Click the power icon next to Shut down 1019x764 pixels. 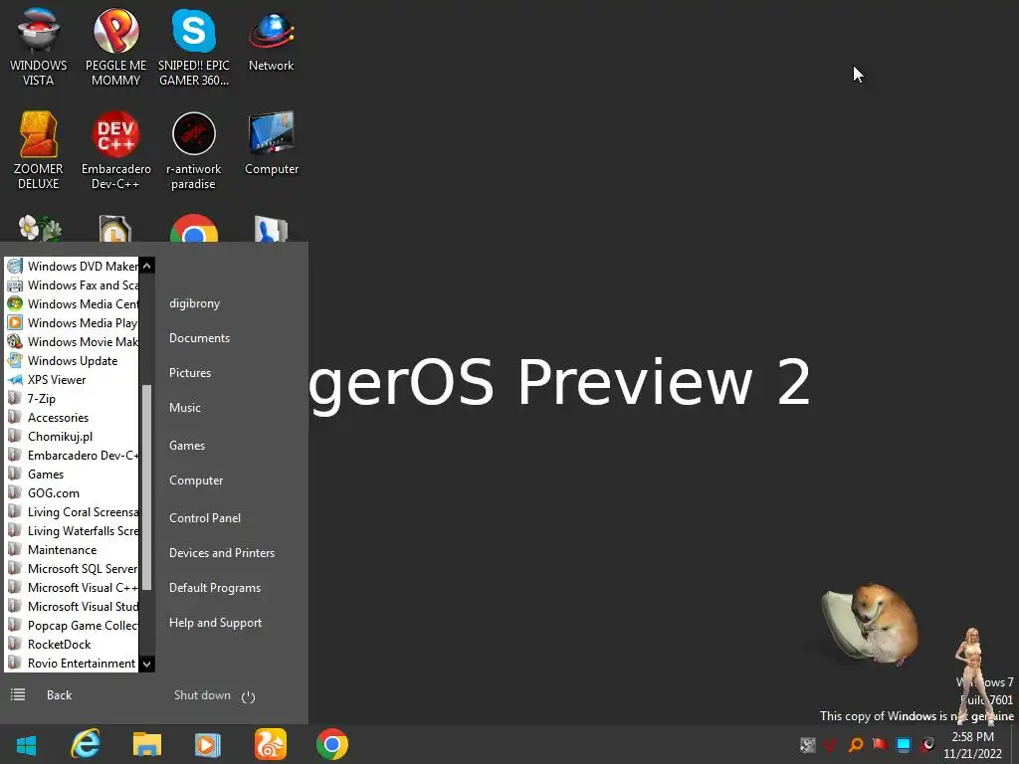(248, 697)
